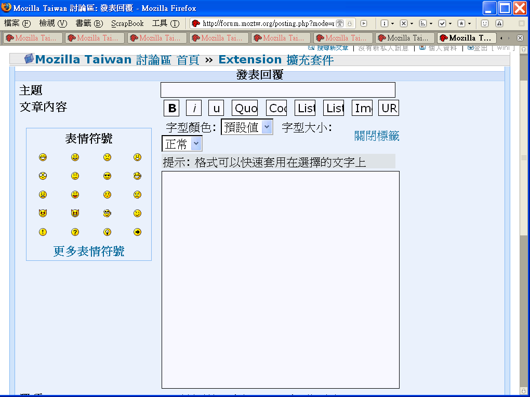Screen dimensions: 530x397
Task: Click the 主題 subject input field
Action: click(278, 90)
